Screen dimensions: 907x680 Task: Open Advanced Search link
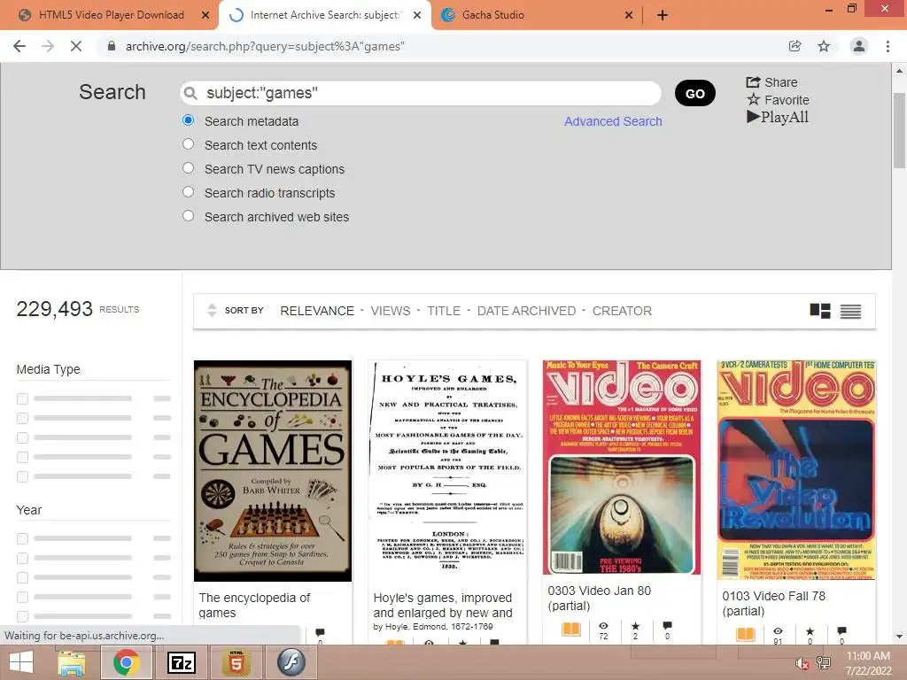pyautogui.click(x=613, y=121)
